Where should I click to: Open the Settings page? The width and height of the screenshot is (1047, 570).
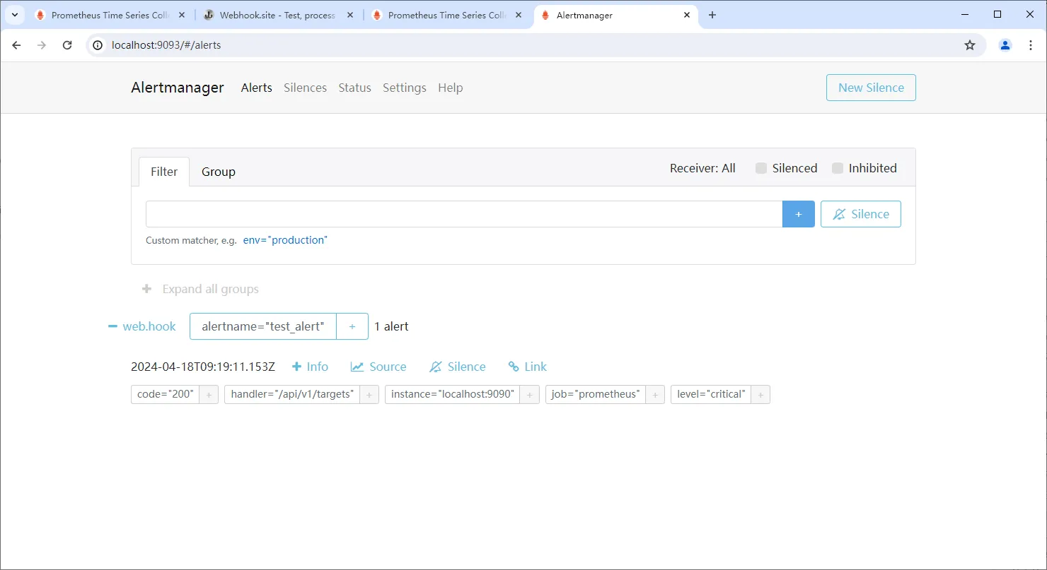(405, 88)
